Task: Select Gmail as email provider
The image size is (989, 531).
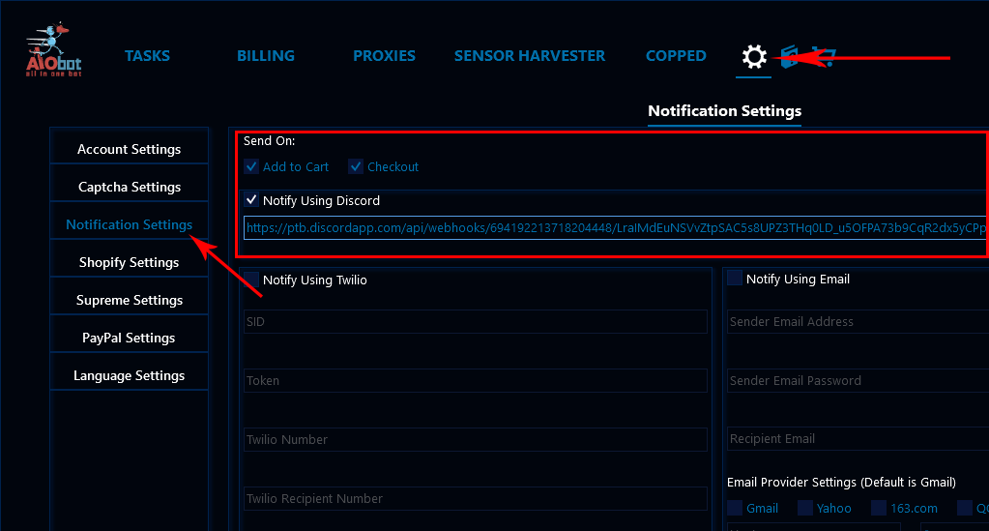Action: click(x=735, y=508)
